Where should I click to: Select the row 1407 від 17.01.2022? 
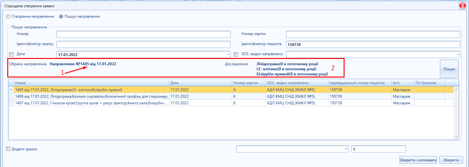tap(231, 103)
